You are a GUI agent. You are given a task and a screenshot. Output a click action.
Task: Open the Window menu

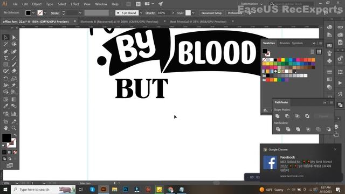pyautogui.click(x=101, y=4)
